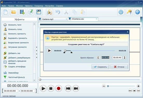Open help with the question mark icon
The width and height of the screenshot is (143, 98).
(138, 12)
